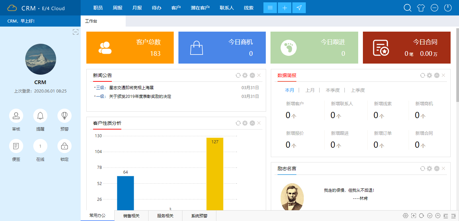Click the paper plane navigation icon
Image resolution: width=459 pixels, height=221 pixels.
[299, 7]
